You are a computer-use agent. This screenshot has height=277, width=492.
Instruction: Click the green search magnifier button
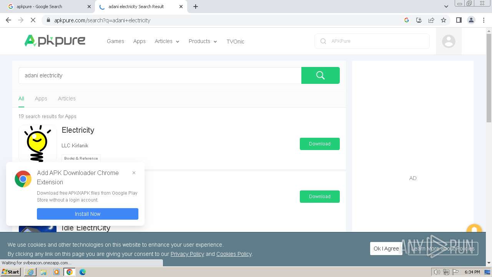click(x=321, y=75)
